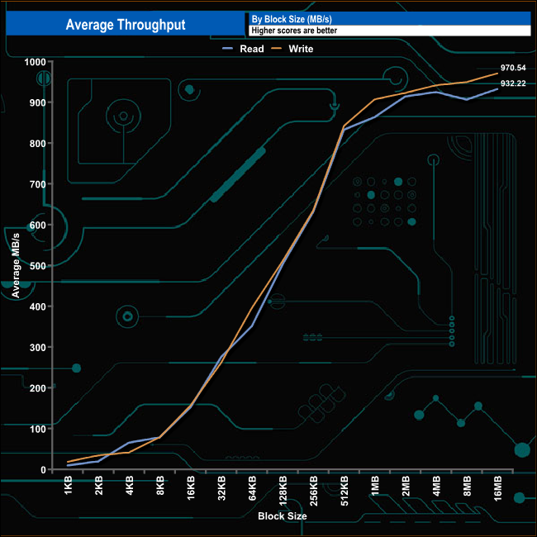
Task: Click the 128KB x-axis label
Action: pos(283,491)
